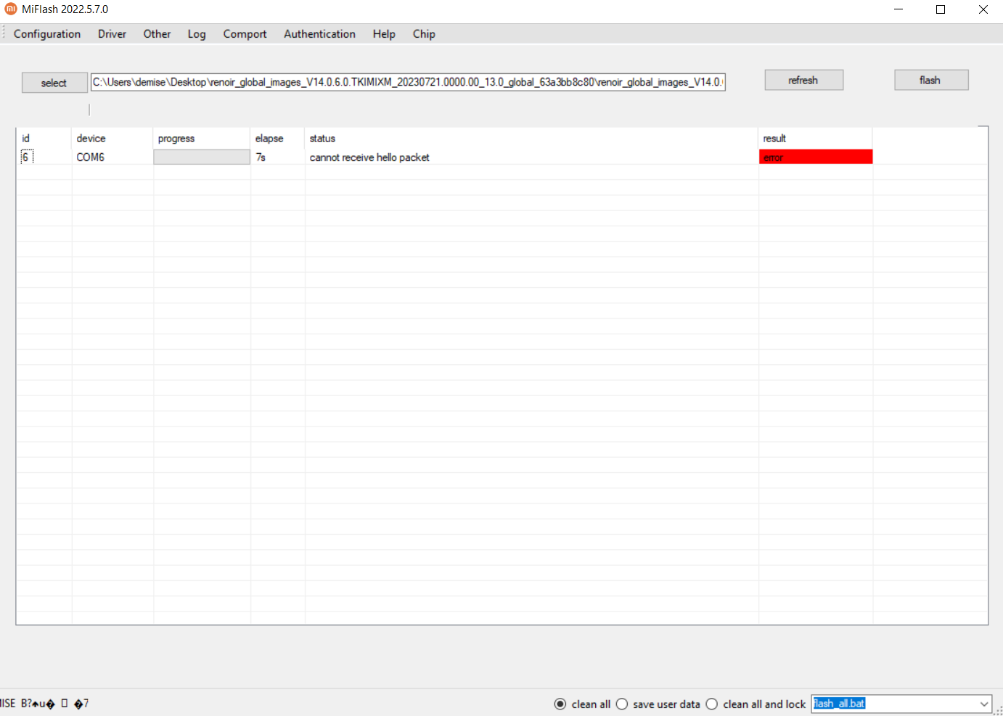Open the Comport menu
The image size is (1003, 716).
pos(245,34)
